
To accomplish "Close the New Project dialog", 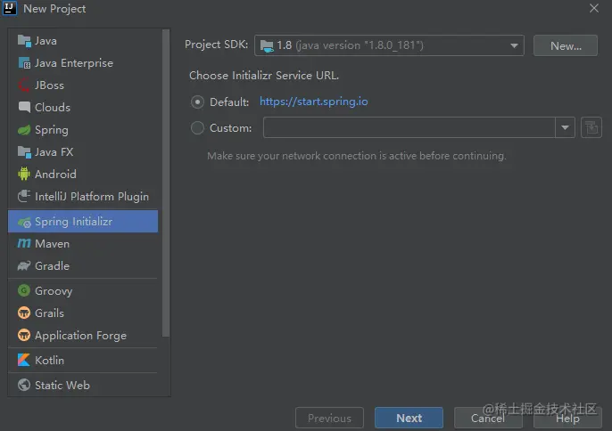I will click(x=594, y=8).
